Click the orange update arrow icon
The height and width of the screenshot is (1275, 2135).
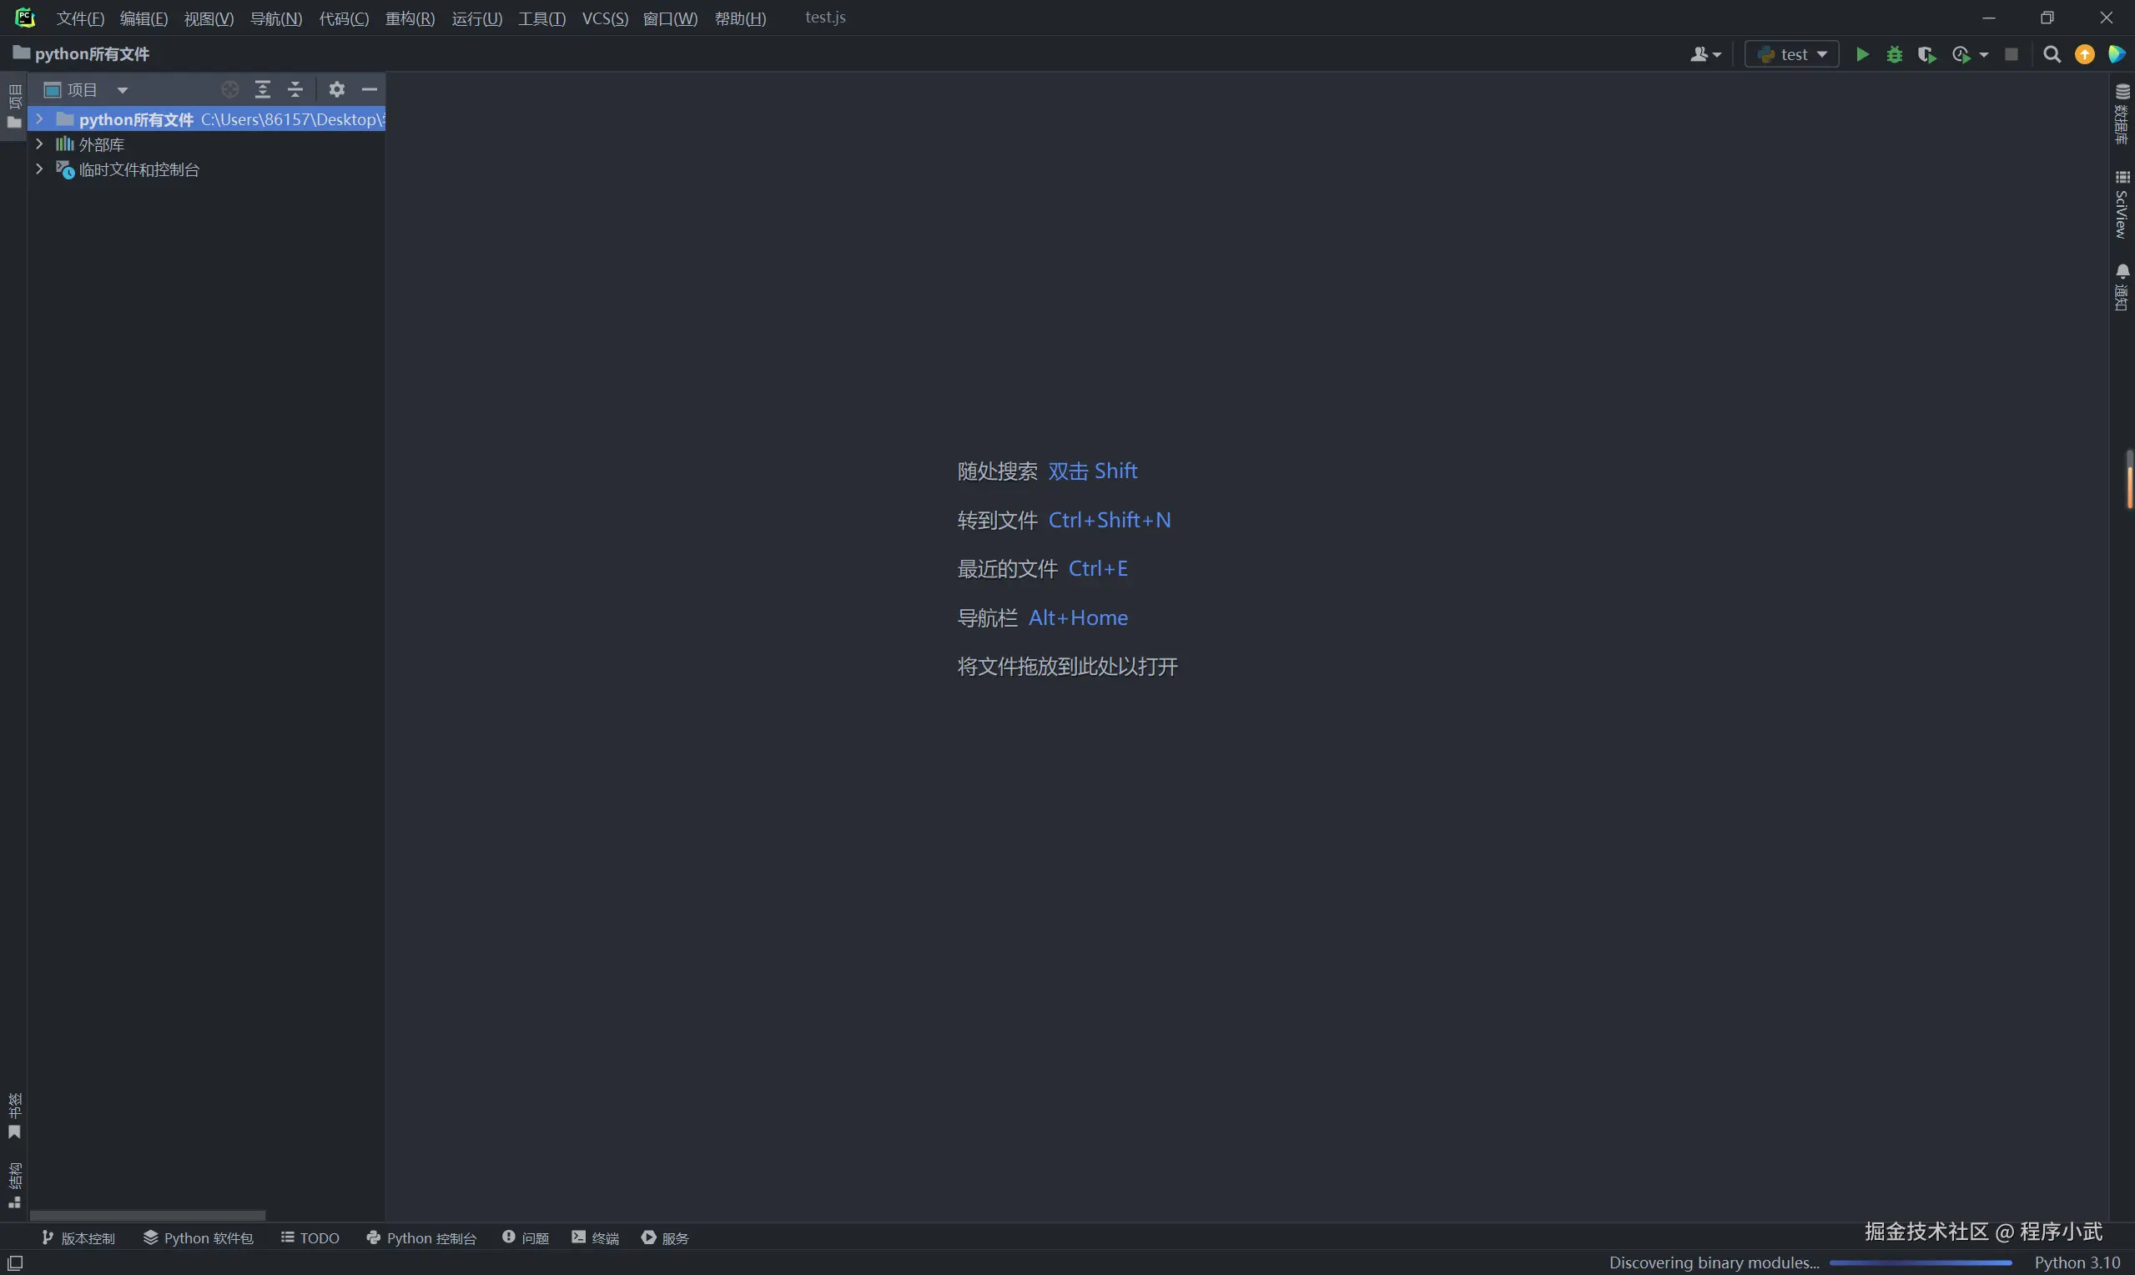pyautogui.click(x=2084, y=54)
